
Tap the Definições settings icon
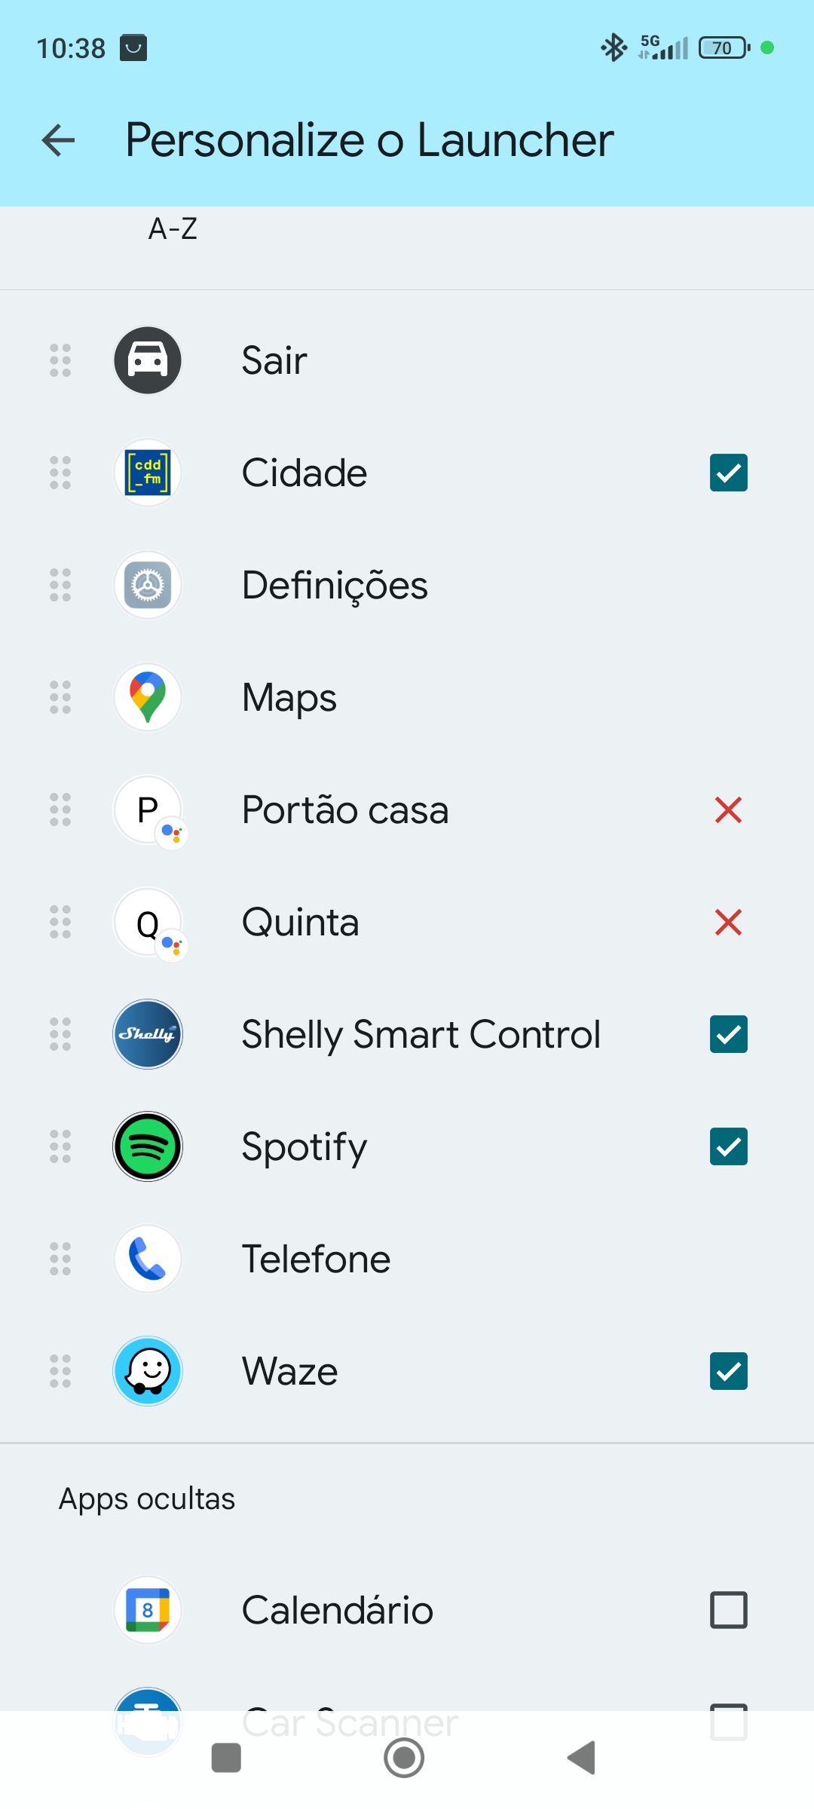(148, 585)
